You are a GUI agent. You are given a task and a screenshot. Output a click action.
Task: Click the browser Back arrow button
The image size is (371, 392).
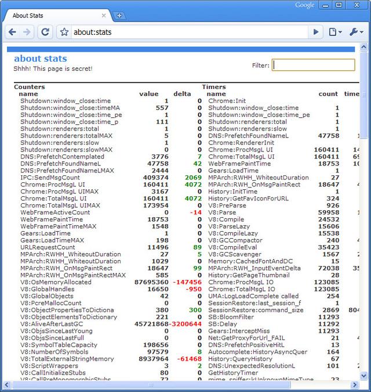coord(12,32)
